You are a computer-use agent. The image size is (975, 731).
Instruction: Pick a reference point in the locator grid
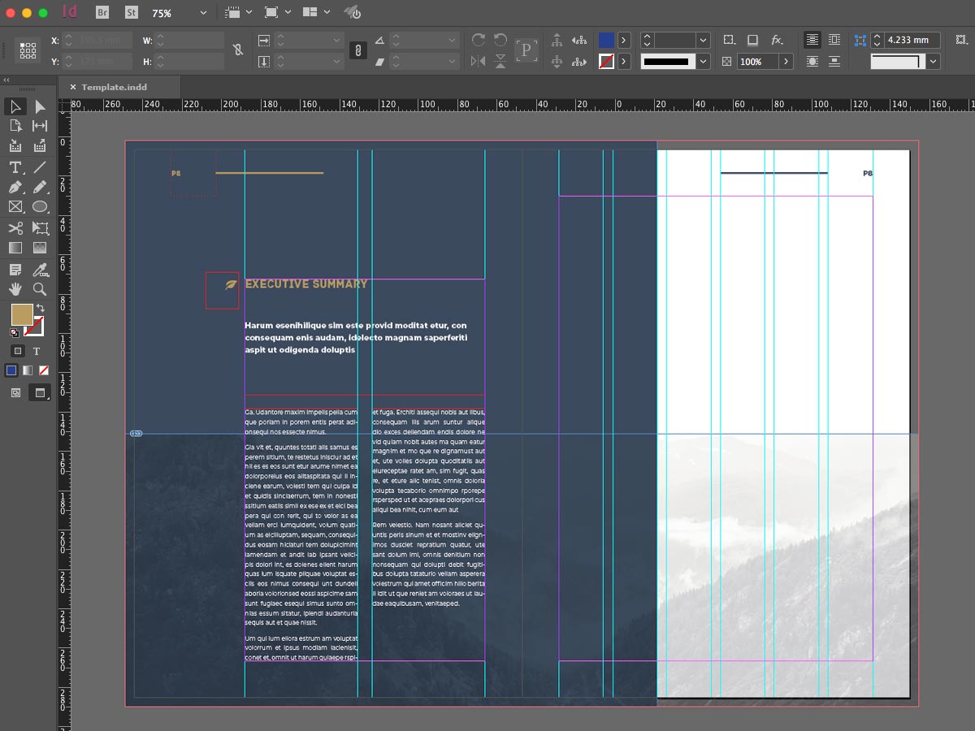28,50
